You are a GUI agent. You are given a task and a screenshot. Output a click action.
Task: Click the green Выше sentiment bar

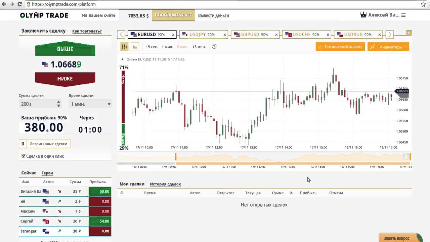tap(123, 134)
